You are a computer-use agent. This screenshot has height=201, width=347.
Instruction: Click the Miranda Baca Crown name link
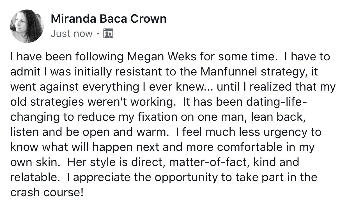[109, 19]
